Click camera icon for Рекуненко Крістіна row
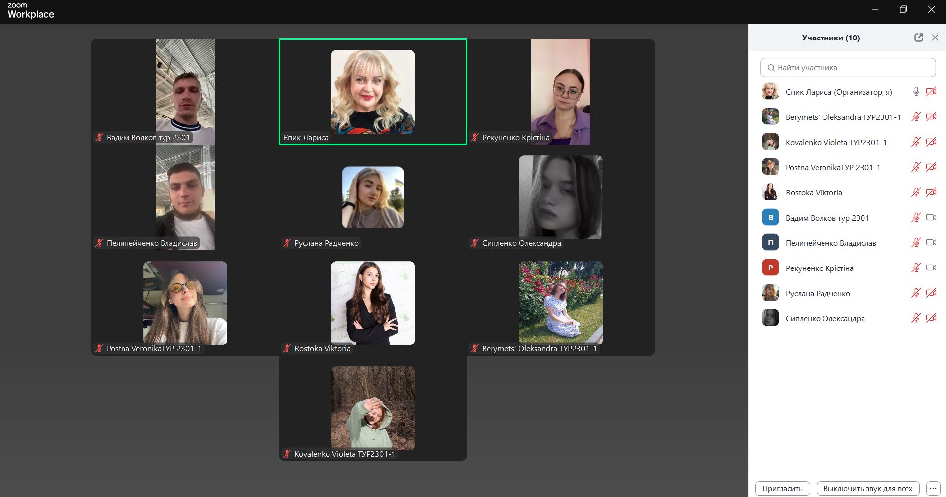 [x=931, y=268]
